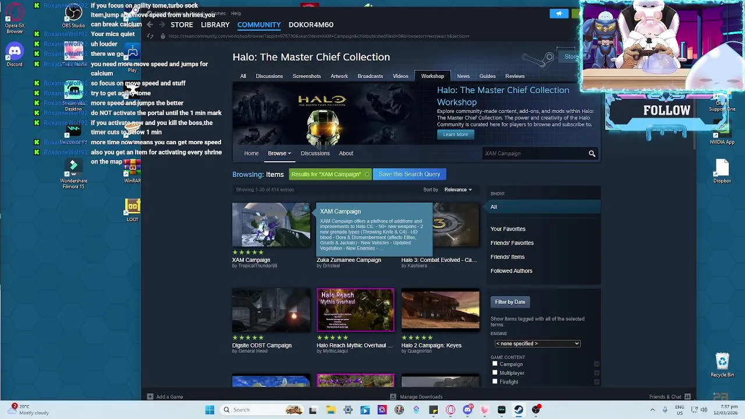Open the Recycle Bin desktop icon

tap(722, 365)
